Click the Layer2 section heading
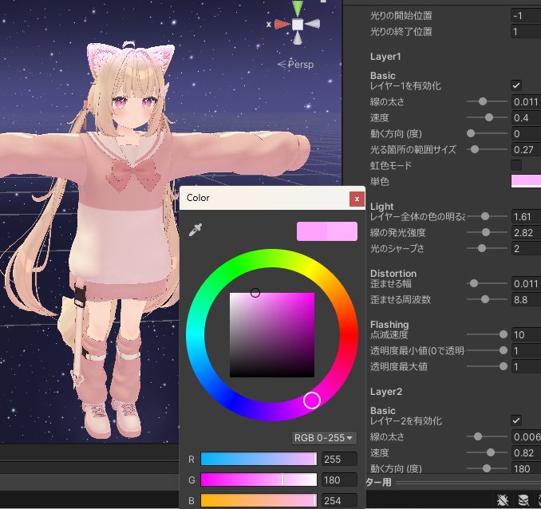Image resolution: width=541 pixels, height=509 pixels. [386, 392]
